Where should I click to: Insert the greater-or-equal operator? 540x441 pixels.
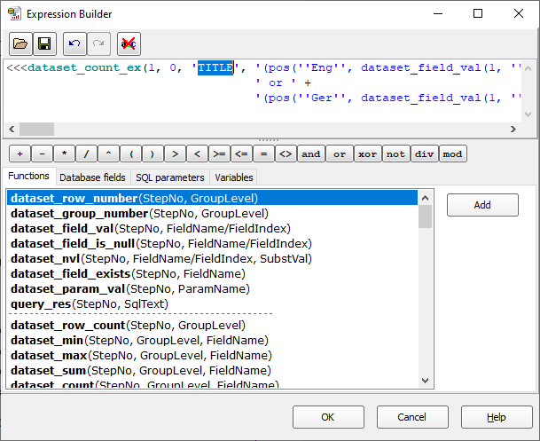(219, 154)
